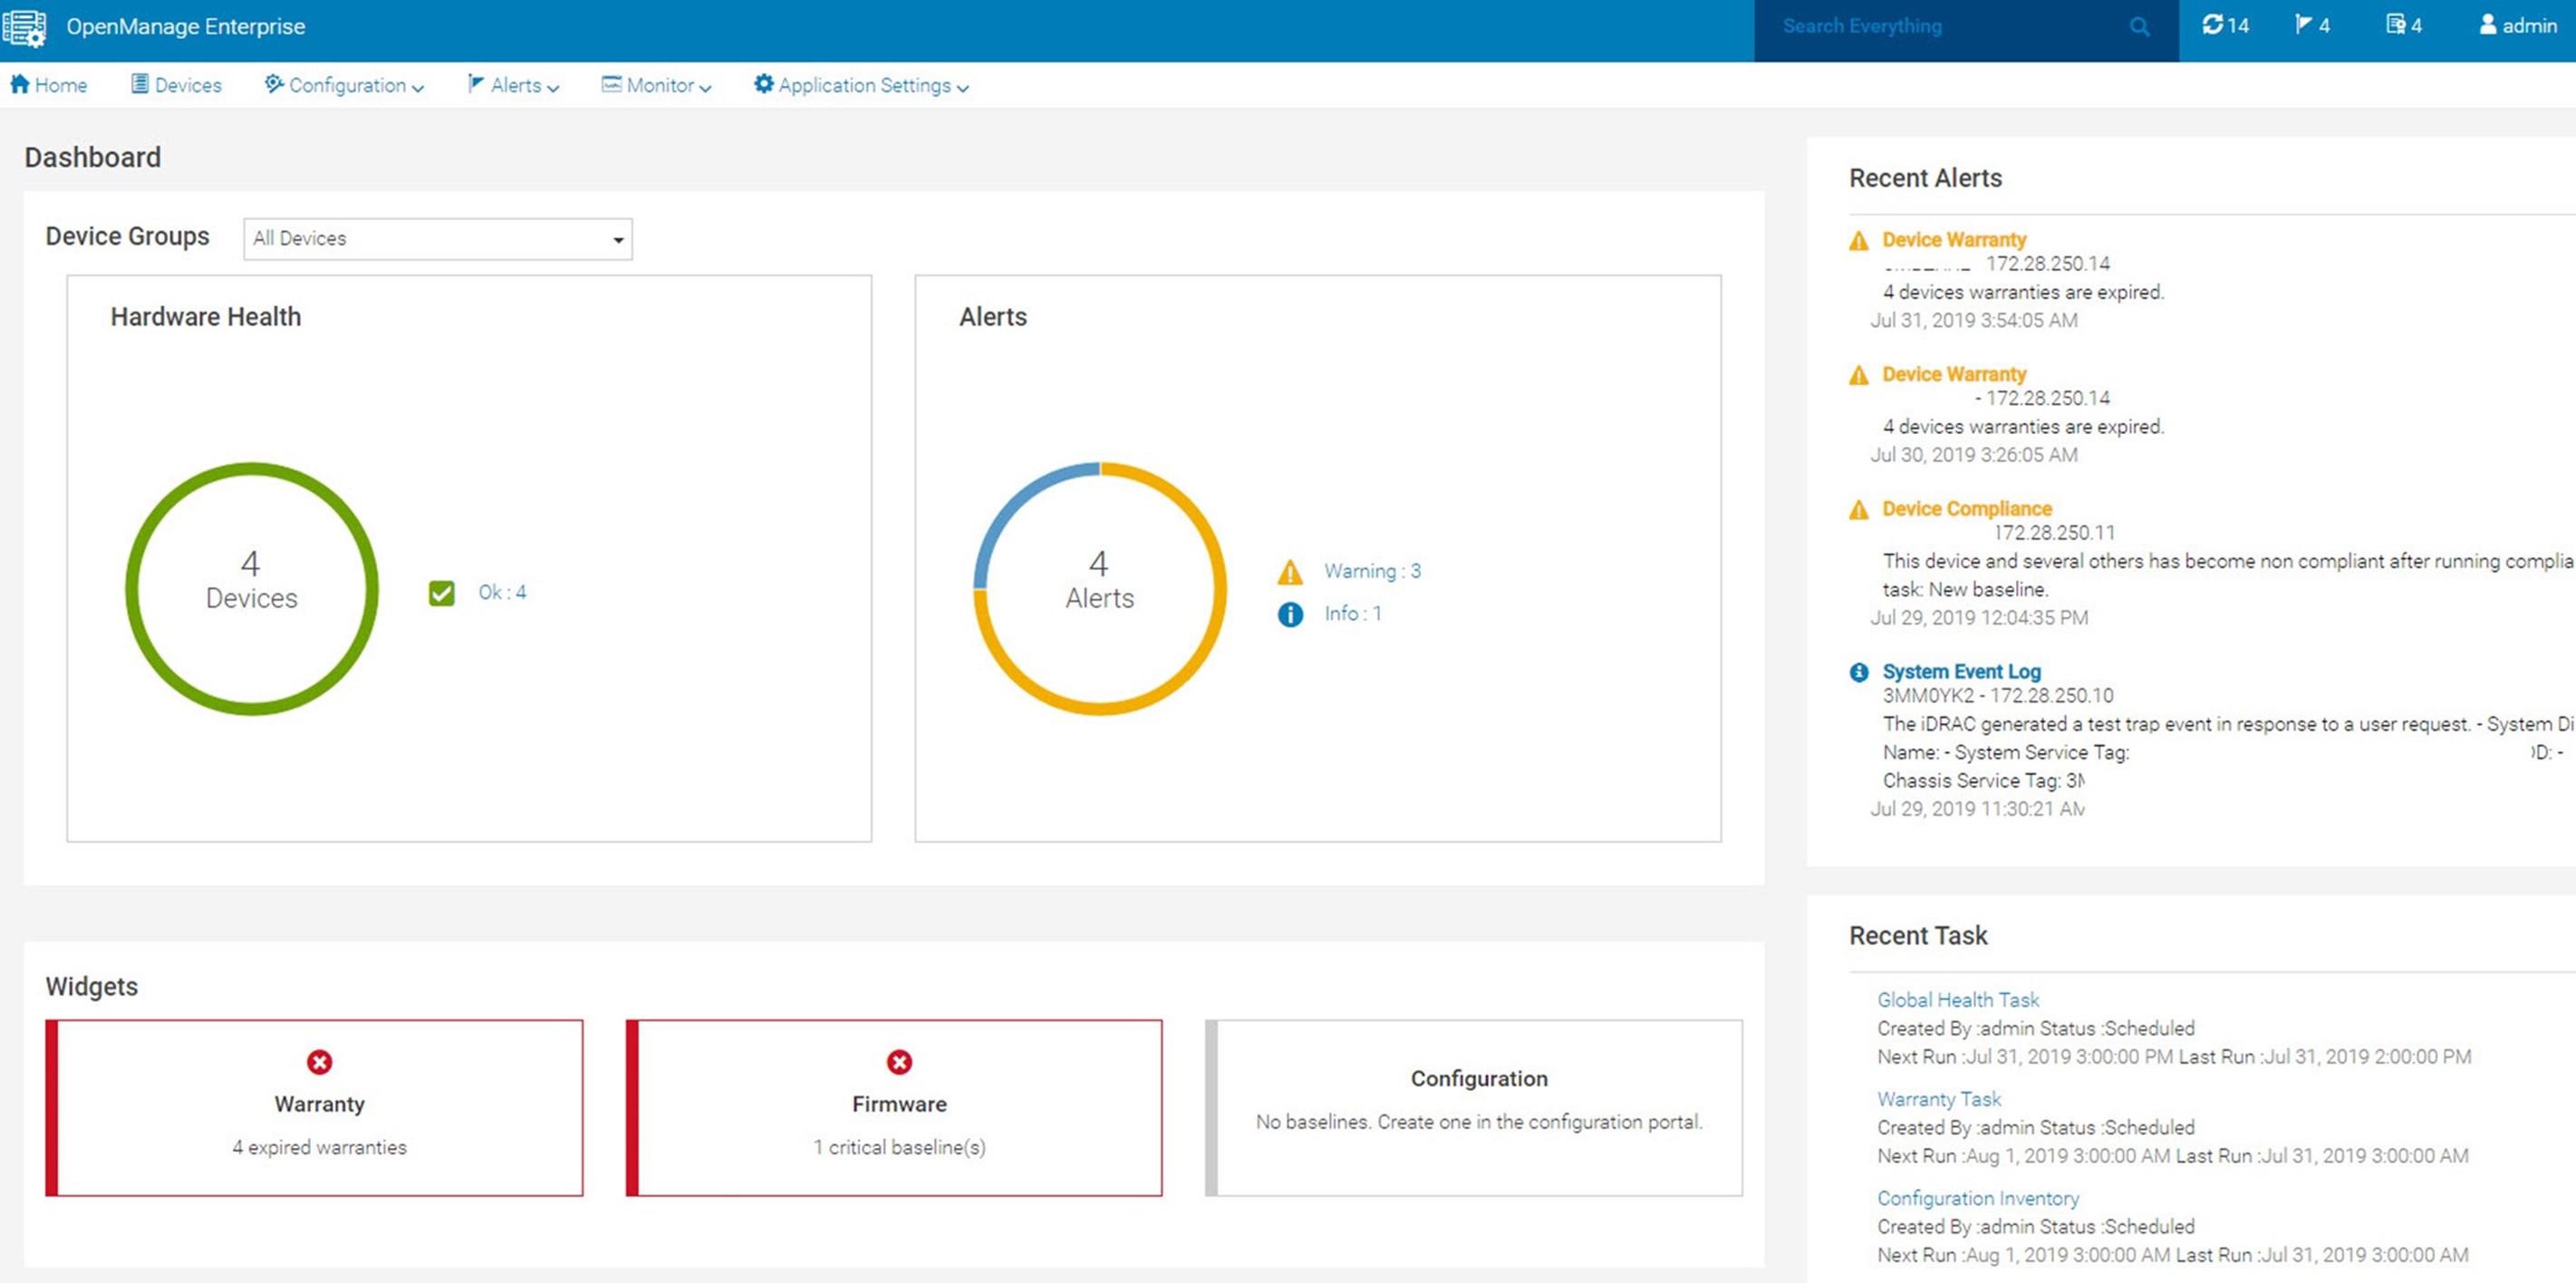The width and height of the screenshot is (2576, 1283).
Task: Click the green 4 Devices donut chart
Action: pos(252,588)
